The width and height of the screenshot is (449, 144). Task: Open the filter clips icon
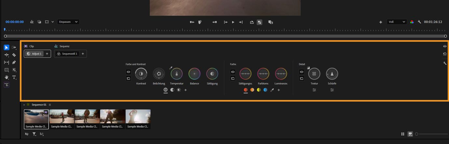coord(34,134)
